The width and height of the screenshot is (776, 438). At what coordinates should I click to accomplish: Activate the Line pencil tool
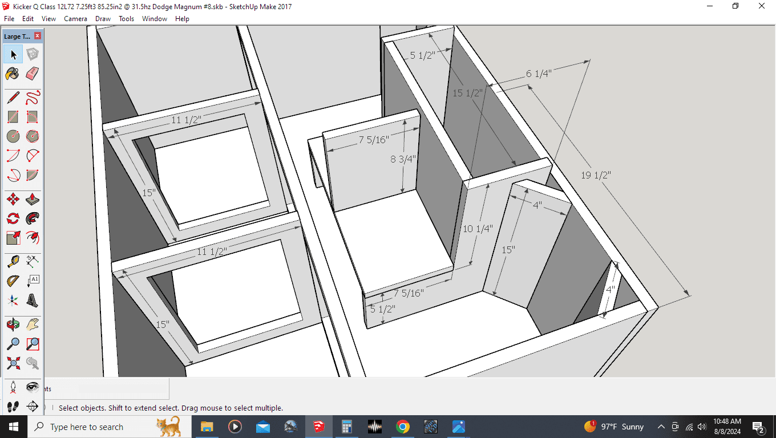point(13,98)
